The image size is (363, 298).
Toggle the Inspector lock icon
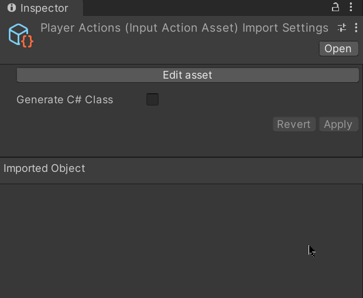(335, 8)
